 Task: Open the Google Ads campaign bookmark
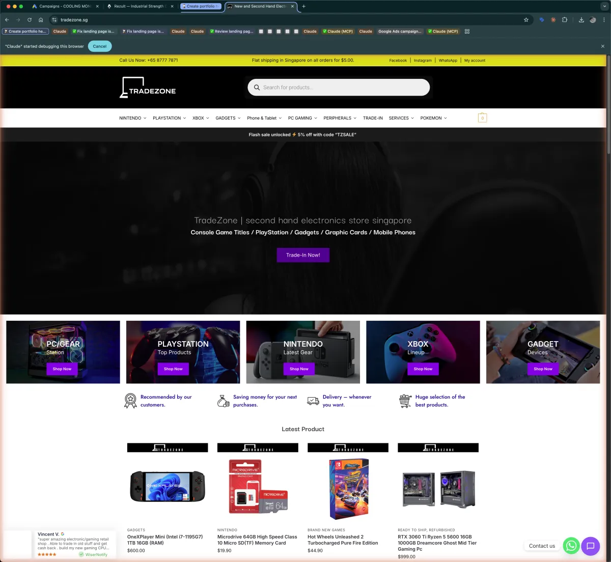coord(400,31)
